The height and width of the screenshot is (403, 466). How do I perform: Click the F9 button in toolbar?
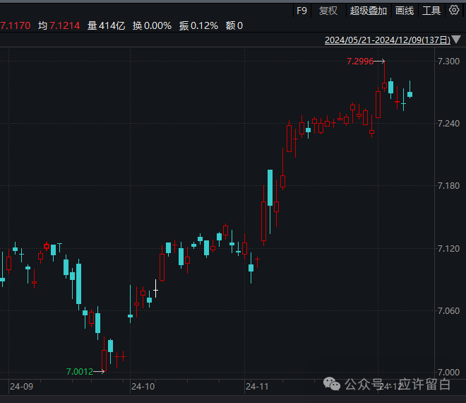[x=301, y=11]
